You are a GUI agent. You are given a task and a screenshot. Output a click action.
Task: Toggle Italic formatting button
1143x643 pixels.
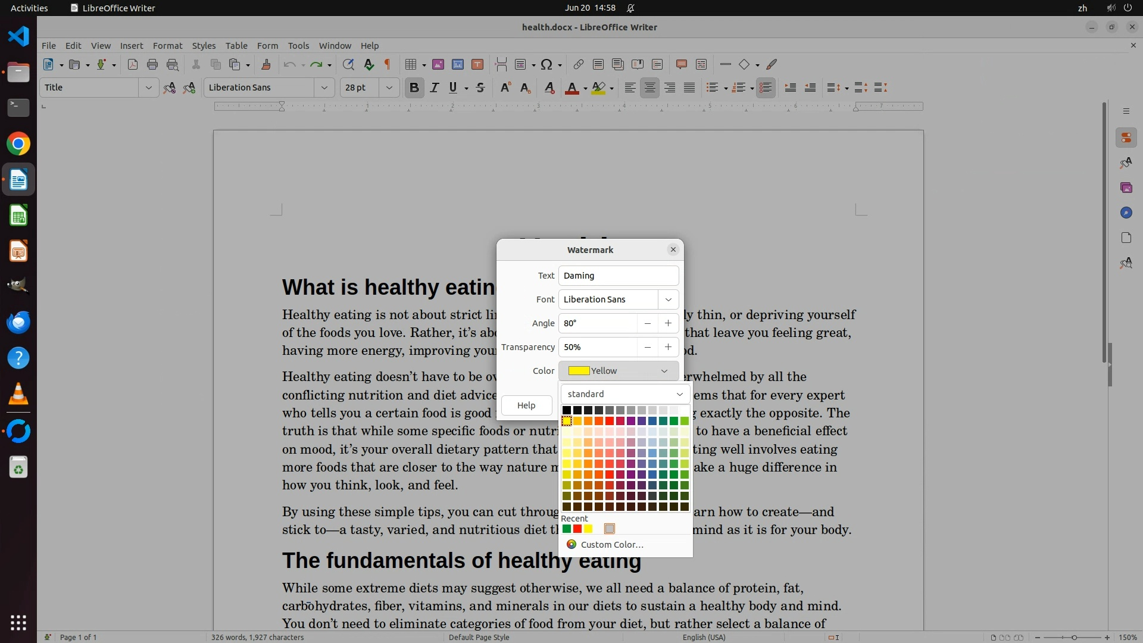(x=435, y=88)
